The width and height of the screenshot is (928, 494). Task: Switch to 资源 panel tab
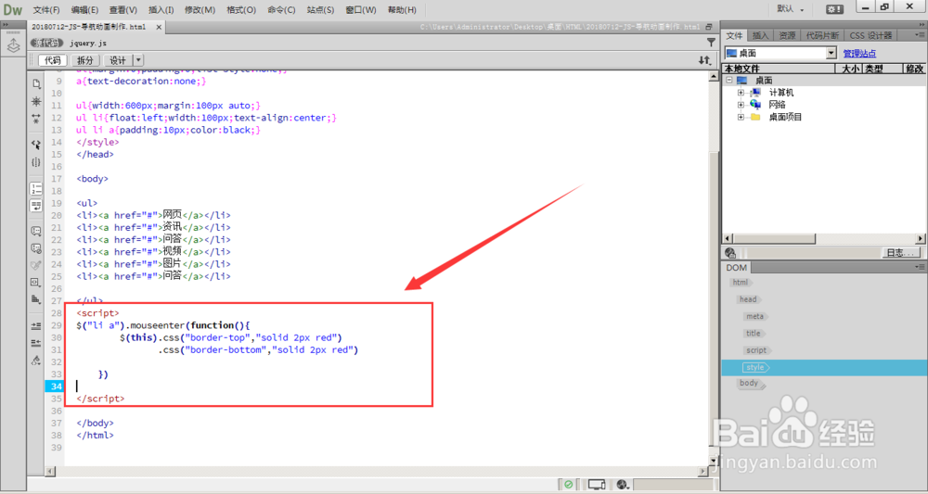(x=787, y=35)
